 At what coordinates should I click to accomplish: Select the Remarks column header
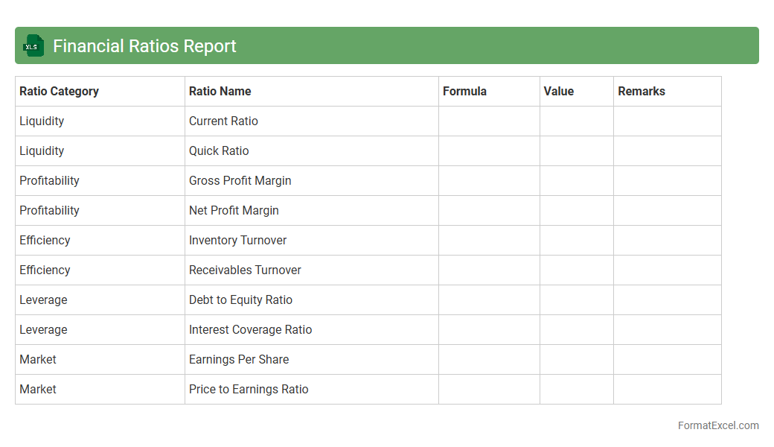click(x=642, y=91)
